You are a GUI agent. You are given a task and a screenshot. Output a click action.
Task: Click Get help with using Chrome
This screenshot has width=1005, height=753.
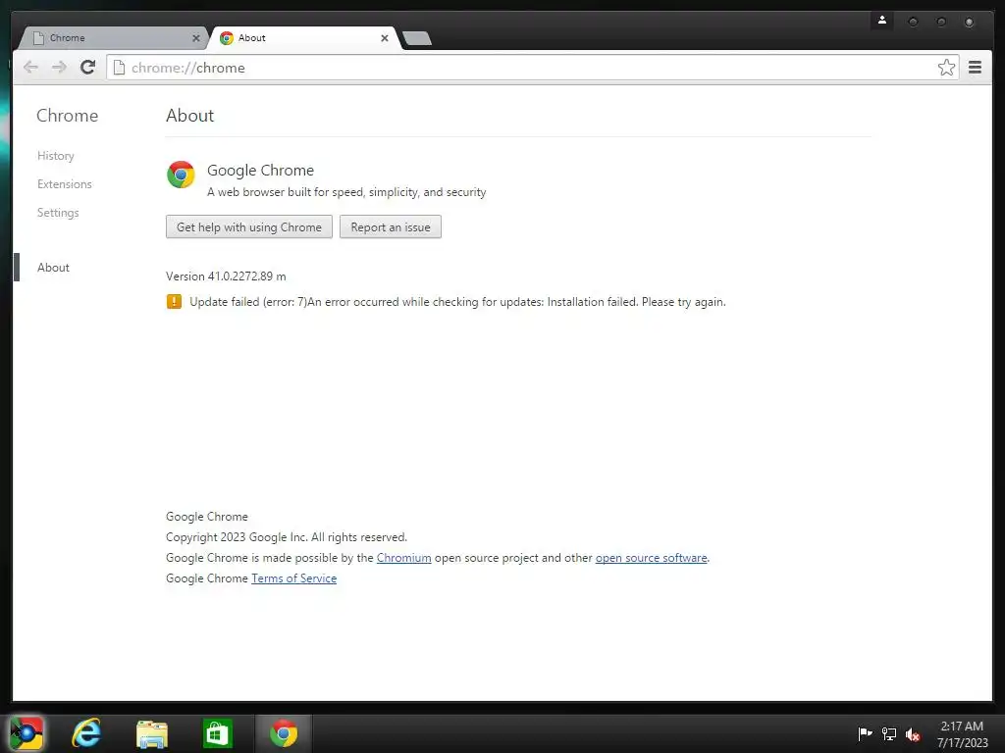pyautogui.click(x=249, y=226)
